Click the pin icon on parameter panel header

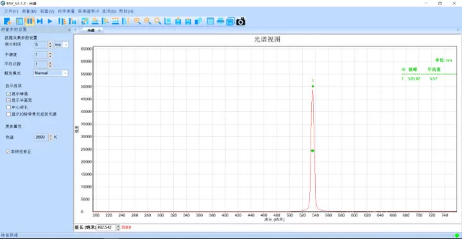(x=69, y=30)
